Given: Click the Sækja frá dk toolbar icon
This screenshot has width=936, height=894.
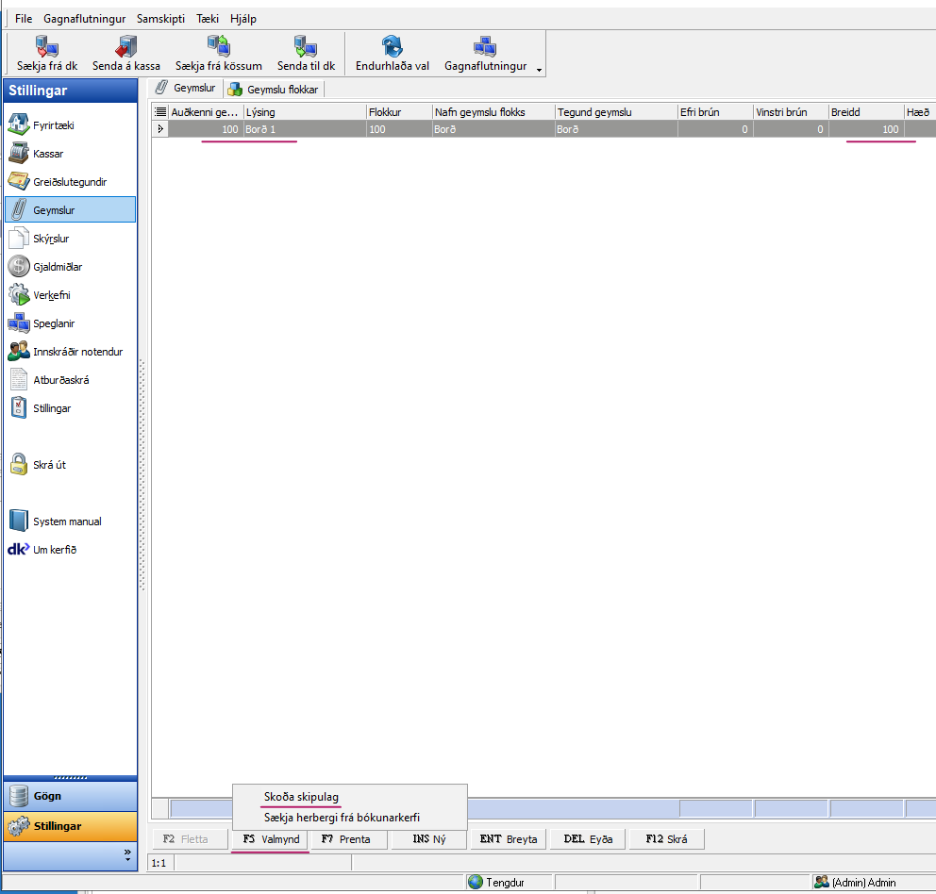Looking at the screenshot, I should pyautogui.click(x=47, y=46).
